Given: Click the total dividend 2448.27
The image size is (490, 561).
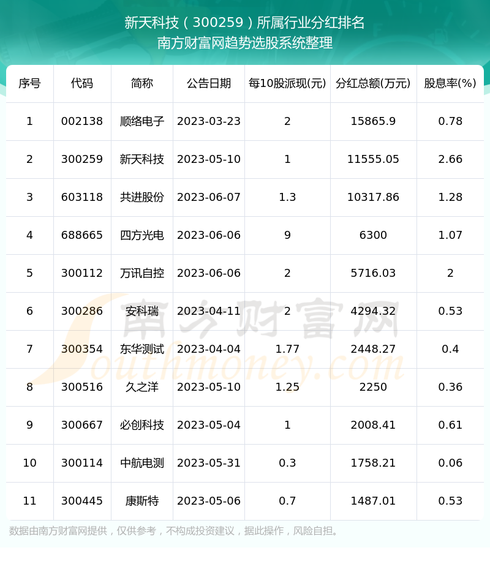Looking at the screenshot, I should 373,349.
